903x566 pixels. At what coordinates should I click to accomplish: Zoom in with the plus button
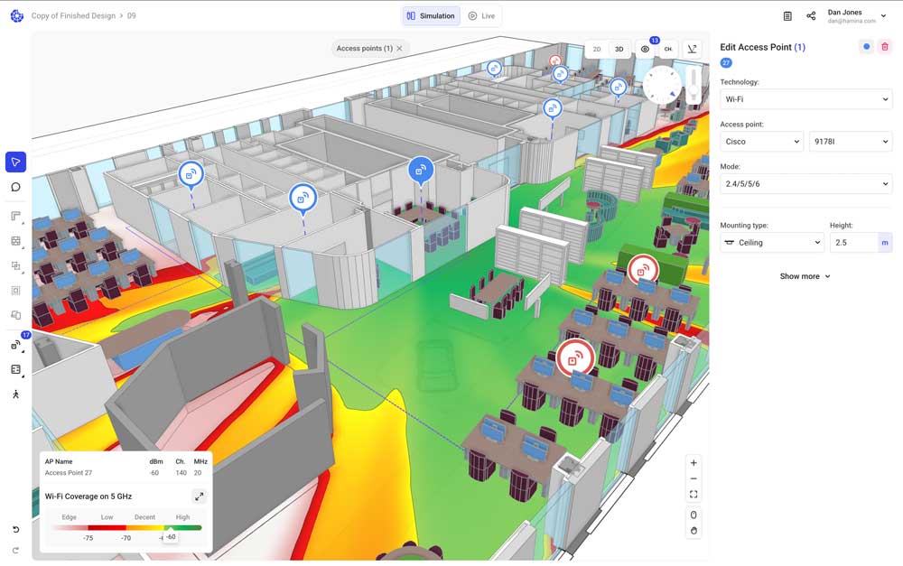694,463
